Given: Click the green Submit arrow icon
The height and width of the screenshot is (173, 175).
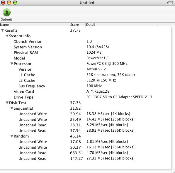Looking at the screenshot, I should coord(7,12).
